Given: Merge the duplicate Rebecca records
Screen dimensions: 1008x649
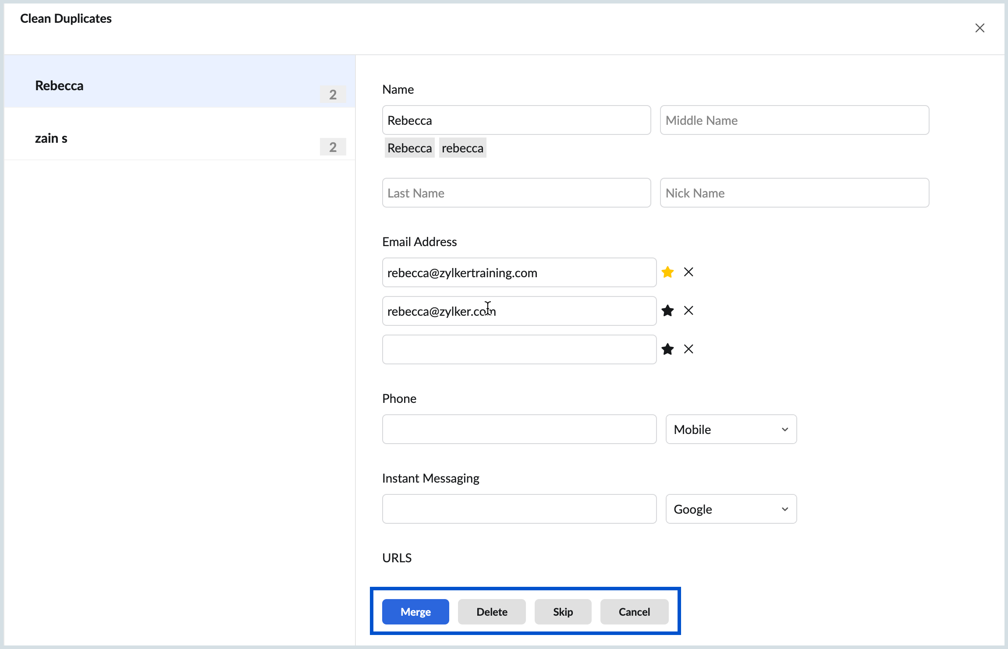Looking at the screenshot, I should (x=415, y=612).
